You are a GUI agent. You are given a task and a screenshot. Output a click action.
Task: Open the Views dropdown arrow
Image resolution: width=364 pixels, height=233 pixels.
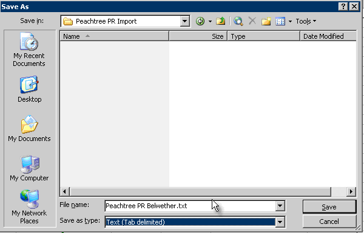(x=290, y=21)
